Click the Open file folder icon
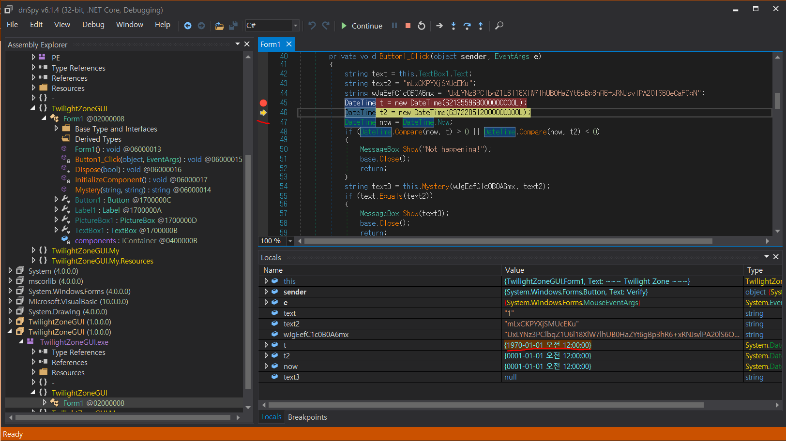786x441 pixels. (219, 26)
